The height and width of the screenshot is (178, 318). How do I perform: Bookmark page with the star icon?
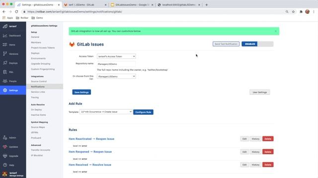(x=293, y=12)
